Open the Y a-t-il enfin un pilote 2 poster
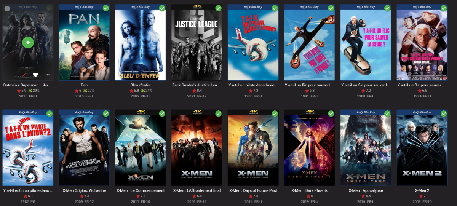The width and height of the screenshot is (457, 206). (28, 148)
